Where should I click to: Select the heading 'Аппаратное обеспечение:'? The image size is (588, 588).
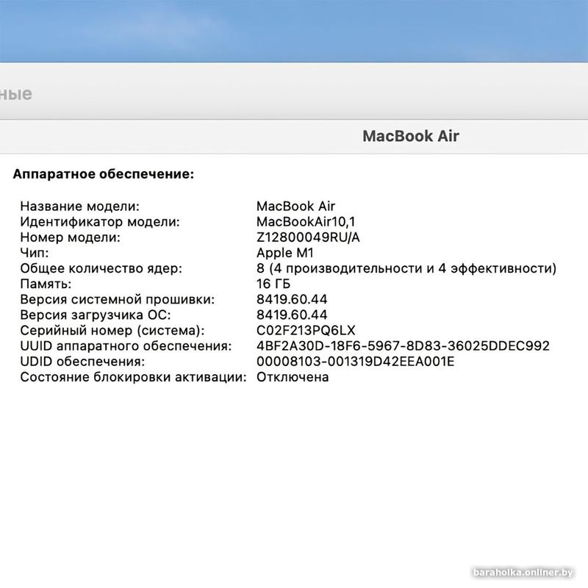pos(104,174)
